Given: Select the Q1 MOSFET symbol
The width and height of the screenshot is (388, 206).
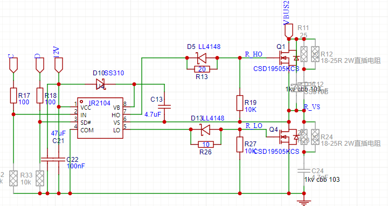Looking at the screenshot, I should [x=289, y=58].
